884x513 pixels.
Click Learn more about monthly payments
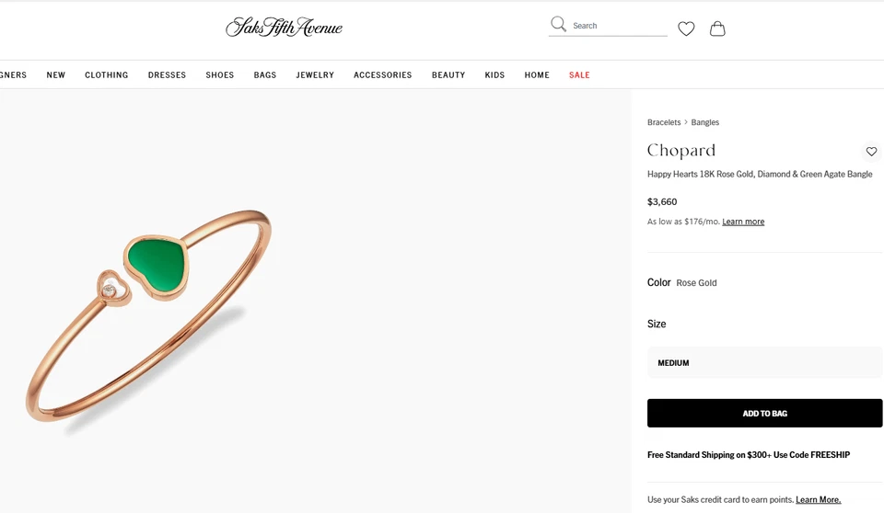(x=743, y=222)
